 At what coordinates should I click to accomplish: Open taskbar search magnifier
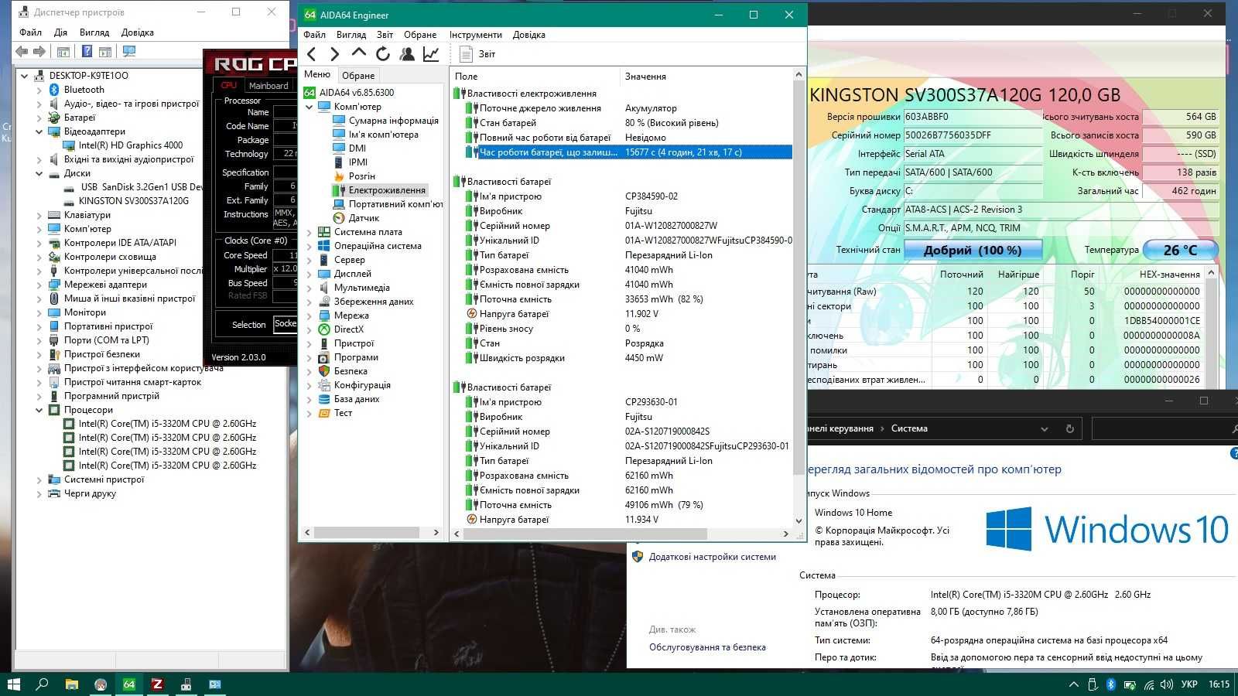pyautogui.click(x=42, y=684)
